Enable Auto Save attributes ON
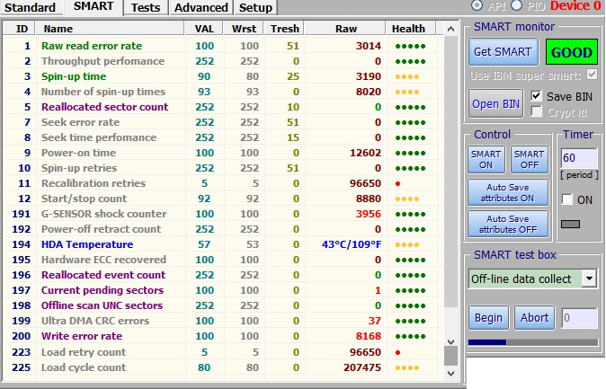This screenshot has width=606, height=389. pyautogui.click(x=507, y=191)
